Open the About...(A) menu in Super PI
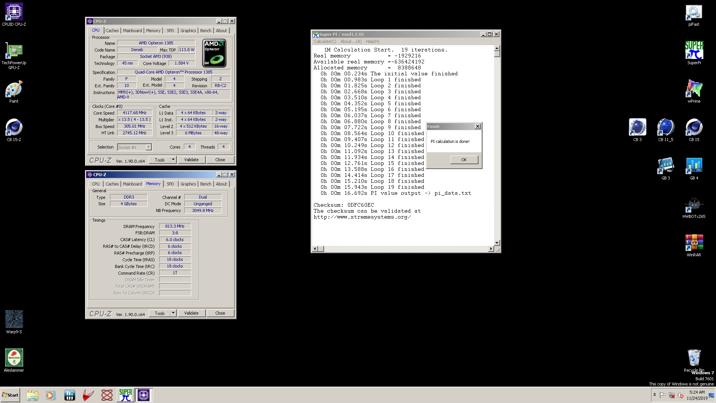716x403 pixels. click(351, 41)
